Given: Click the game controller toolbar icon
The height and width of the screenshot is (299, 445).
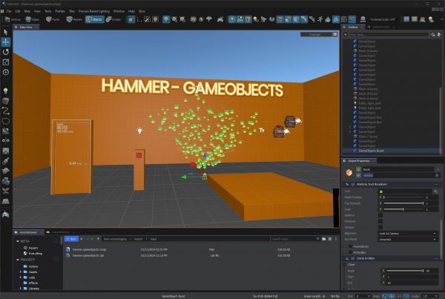Looking at the screenshot, I should (220, 19).
